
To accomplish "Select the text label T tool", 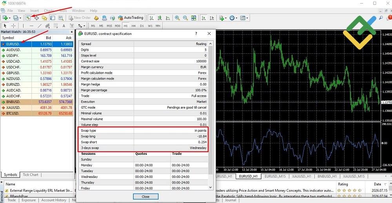I will 72,25.
